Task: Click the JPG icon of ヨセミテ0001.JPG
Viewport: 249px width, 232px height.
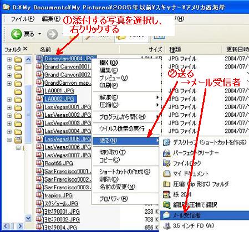Action: click(x=39, y=212)
